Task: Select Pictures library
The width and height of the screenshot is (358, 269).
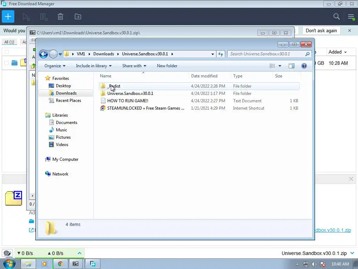Action: [63, 137]
